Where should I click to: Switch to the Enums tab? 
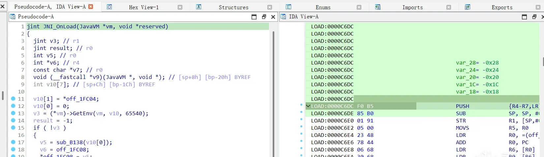click(x=323, y=7)
